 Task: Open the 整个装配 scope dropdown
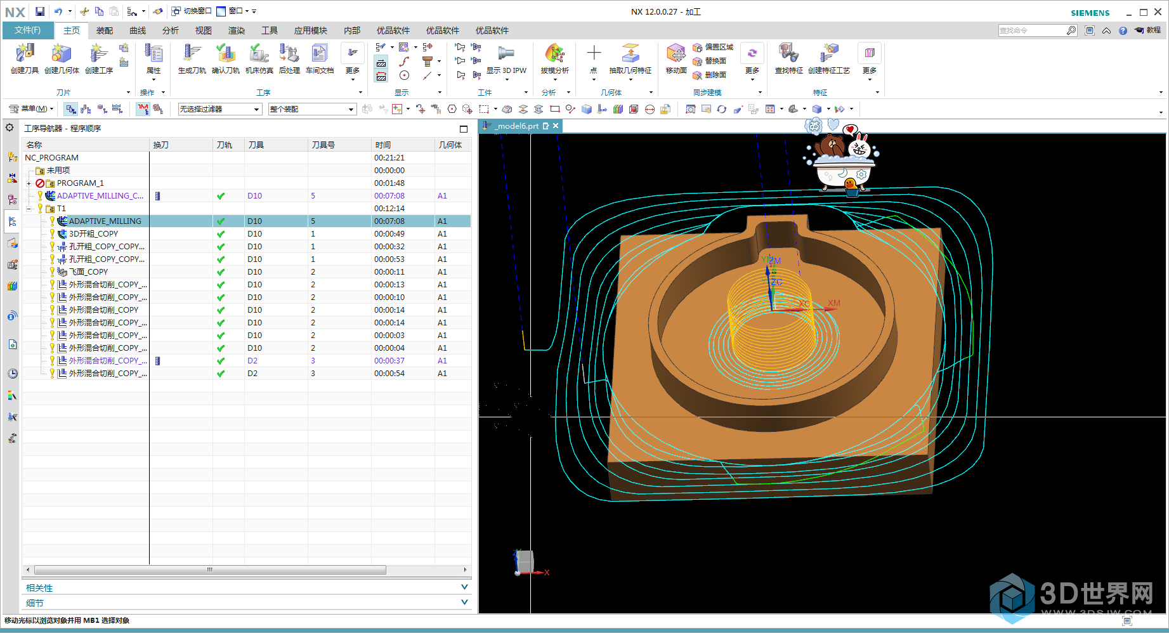click(x=312, y=109)
